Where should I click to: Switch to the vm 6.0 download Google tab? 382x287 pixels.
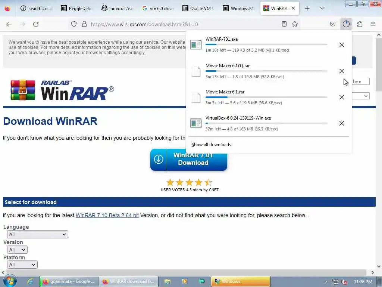(x=158, y=9)
